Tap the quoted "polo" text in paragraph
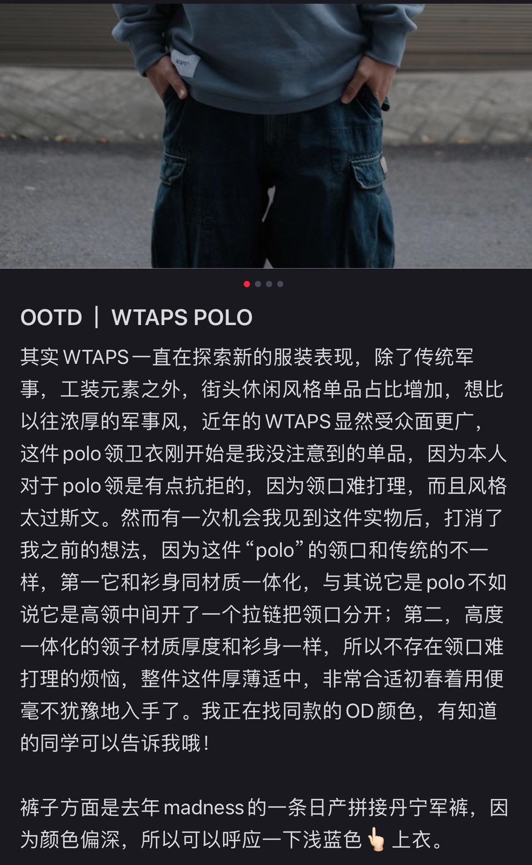Viewport: 532px width, 865px height. [275, 550]
